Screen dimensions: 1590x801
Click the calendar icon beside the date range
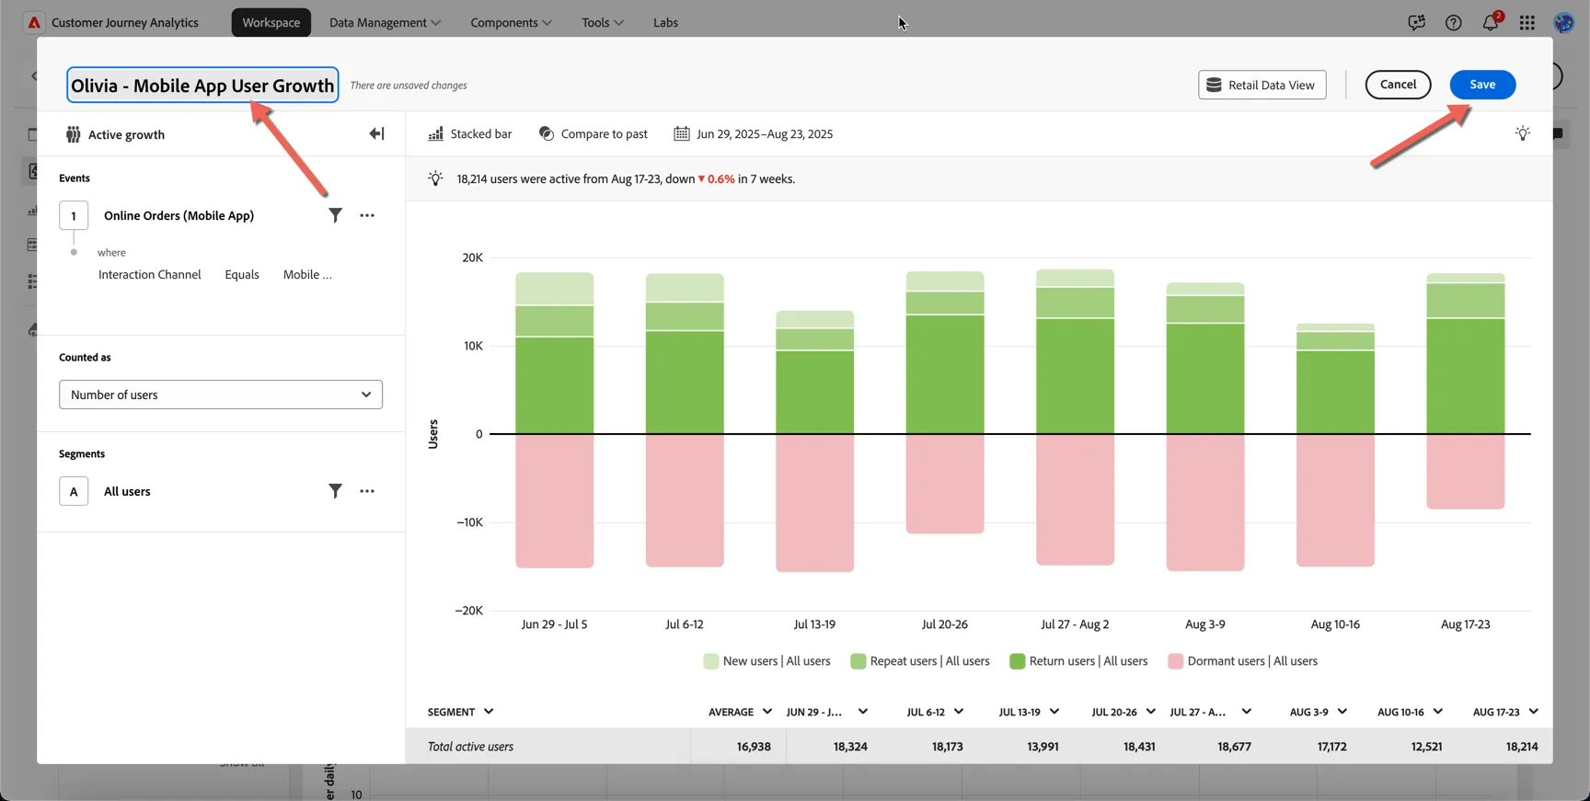coord(682,133)
